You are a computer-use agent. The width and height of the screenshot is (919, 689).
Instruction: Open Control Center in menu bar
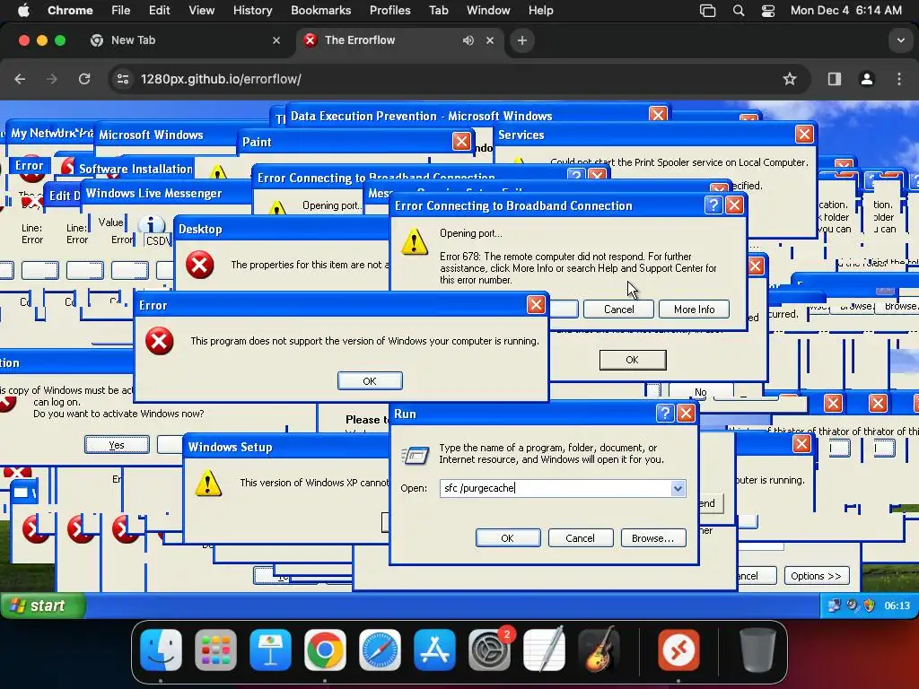tap(768, 11)
